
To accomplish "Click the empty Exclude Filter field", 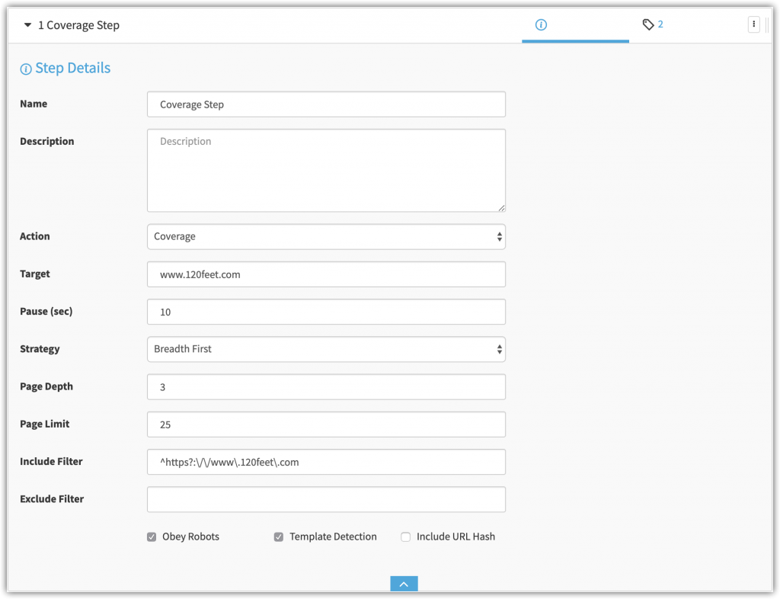I will coord(326,499).
